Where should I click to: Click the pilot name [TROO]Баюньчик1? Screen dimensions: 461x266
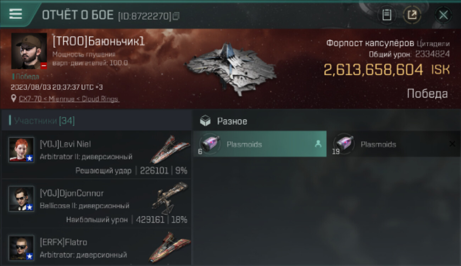tap(99, 41)
